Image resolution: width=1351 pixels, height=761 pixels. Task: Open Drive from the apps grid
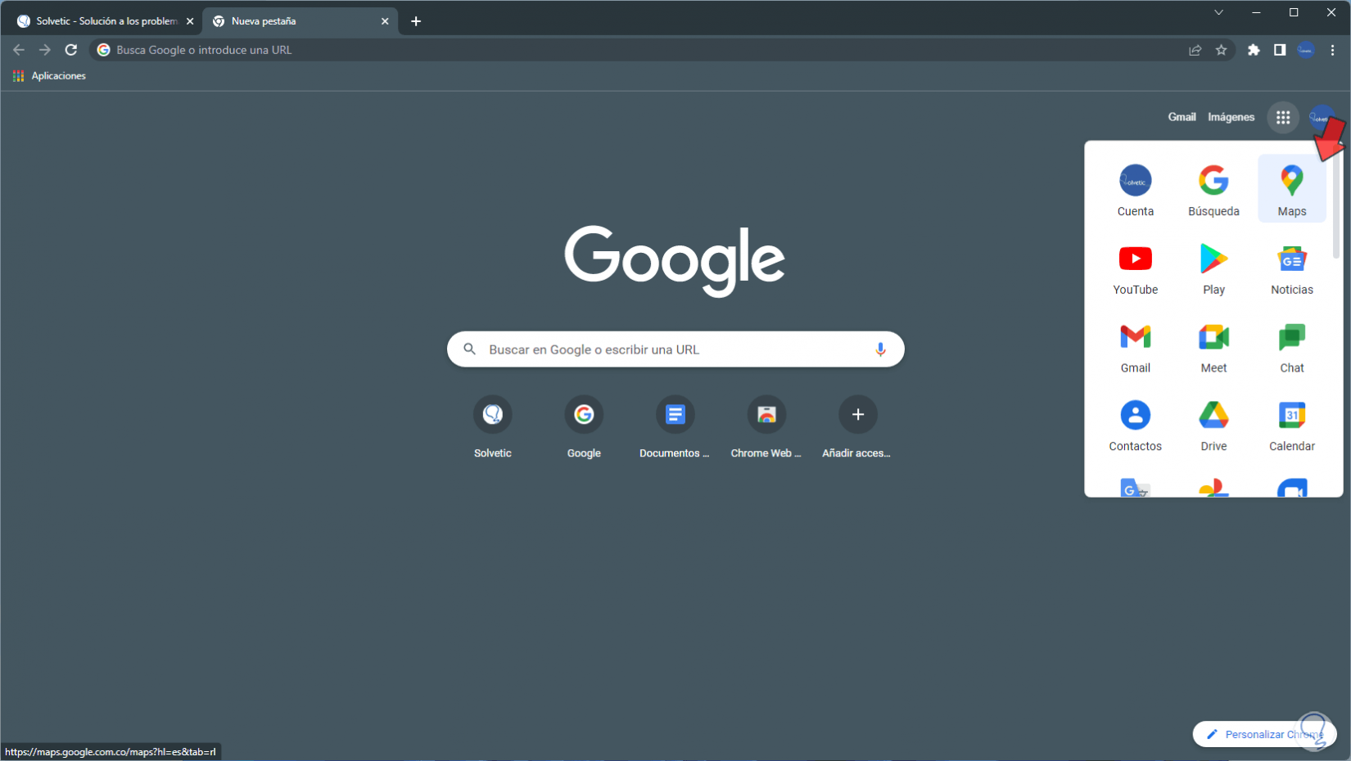[x=1213, y=425]
